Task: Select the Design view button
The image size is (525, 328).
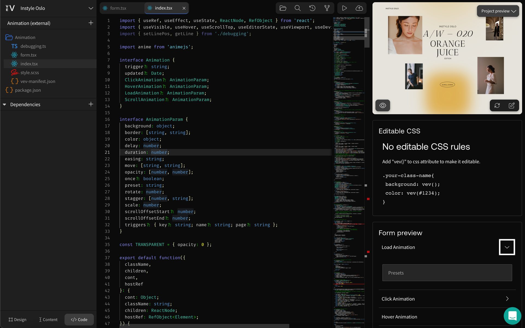Action: [x=17, y=320]
